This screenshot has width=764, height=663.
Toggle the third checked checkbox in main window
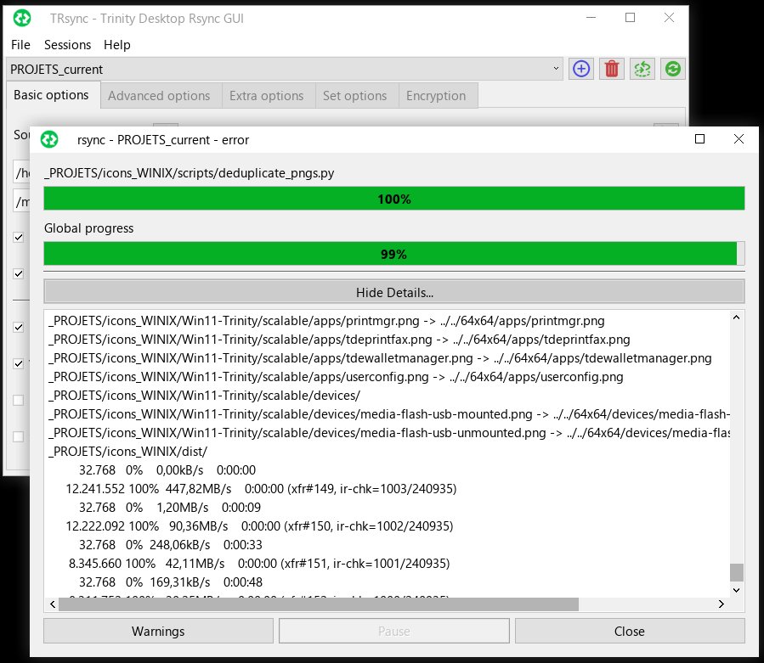coord(19,327)
